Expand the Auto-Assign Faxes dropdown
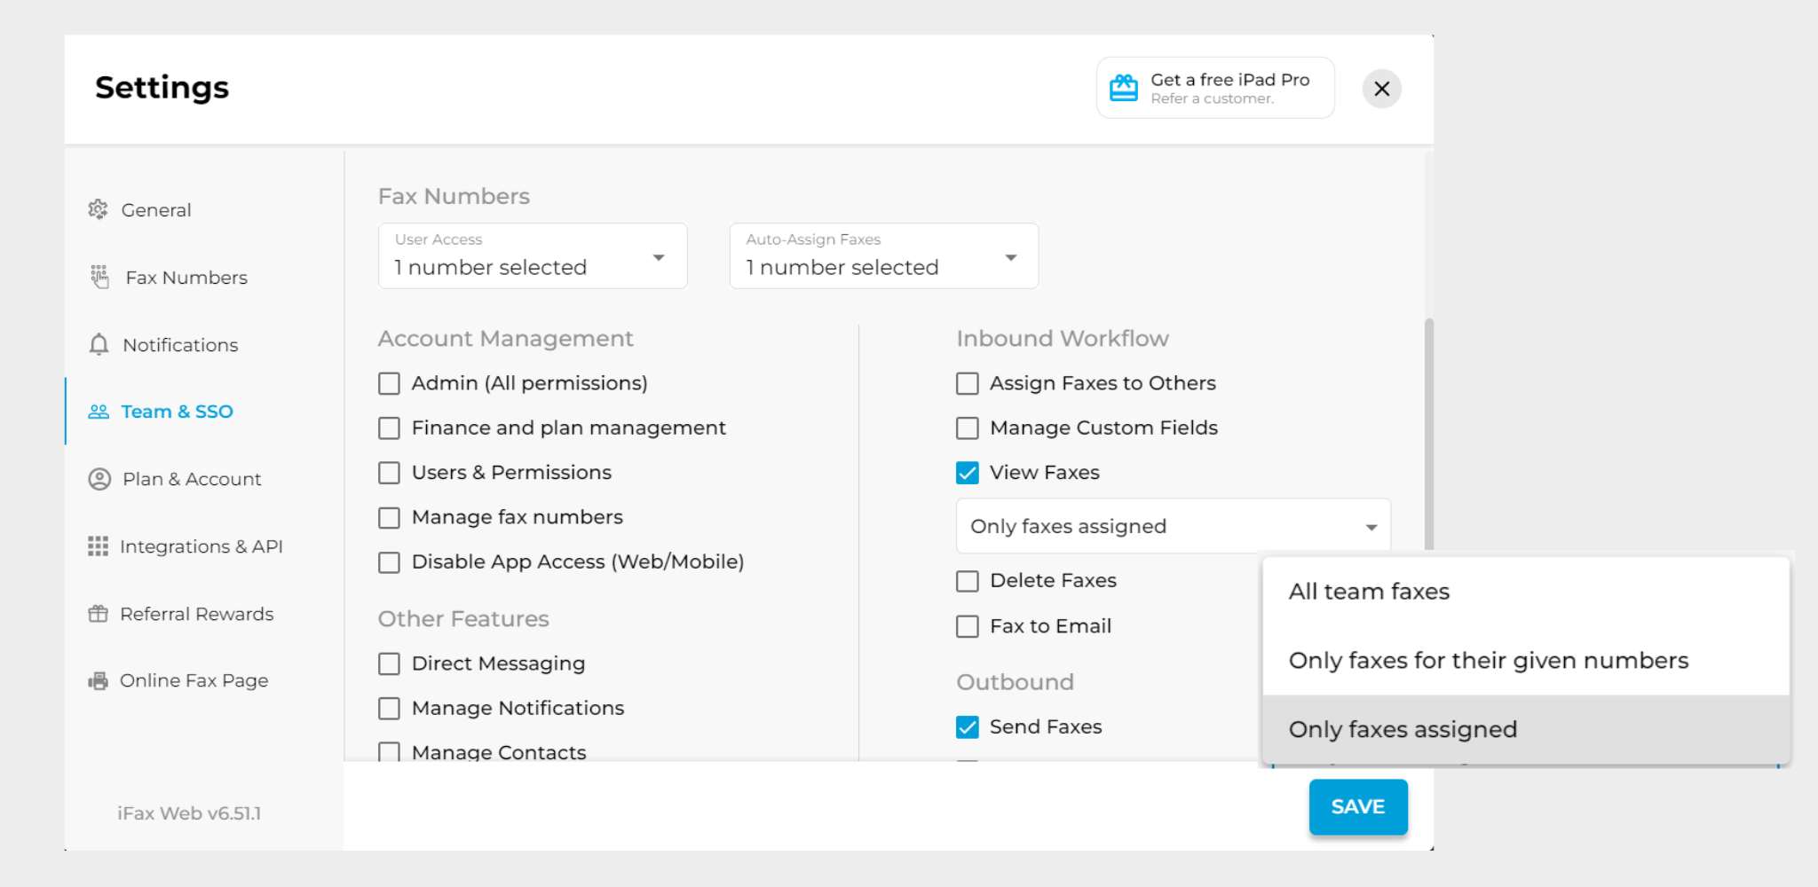Viewport: 1818px width, 887px height. pos(884,256)
